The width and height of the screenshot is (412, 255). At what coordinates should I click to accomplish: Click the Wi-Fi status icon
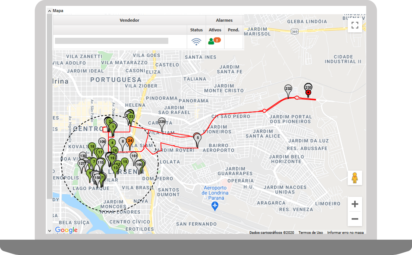click(x=196, y=41)
